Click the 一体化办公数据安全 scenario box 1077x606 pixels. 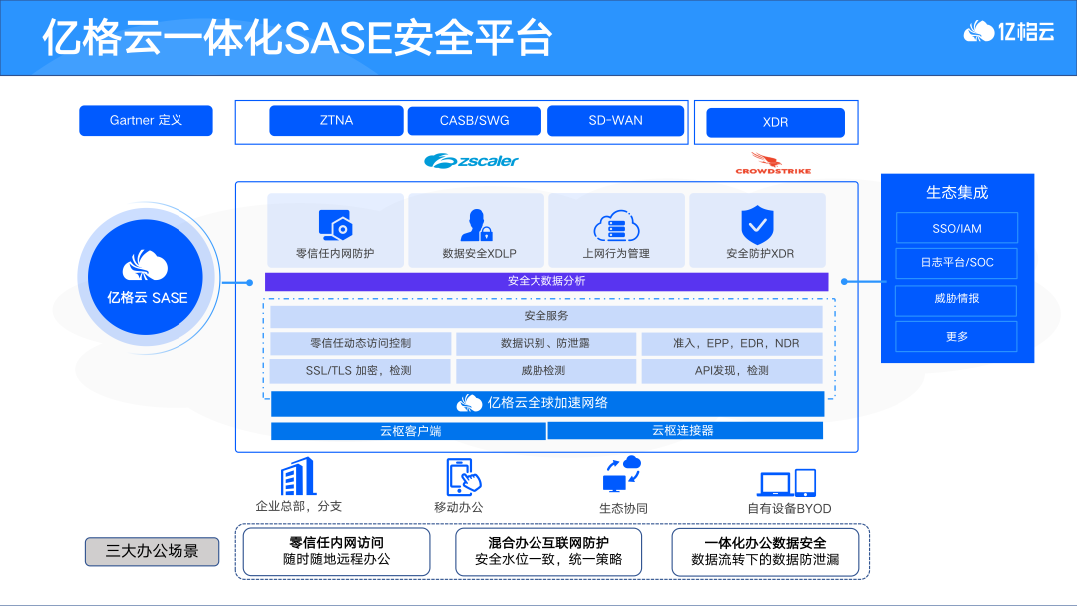pyautogui.click(x=765, y=551)
